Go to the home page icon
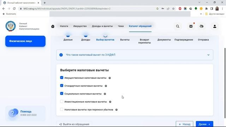Screen dimensions: 226x127 (53, 26)
